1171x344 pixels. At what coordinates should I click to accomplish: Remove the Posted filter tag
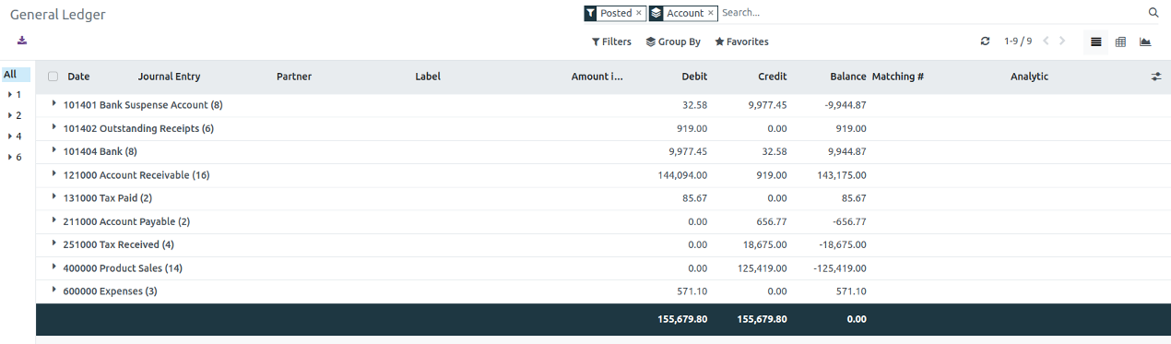638,13
